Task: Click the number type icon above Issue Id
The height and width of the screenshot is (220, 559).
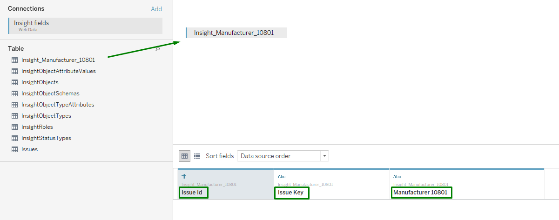Action: [184, 176]
